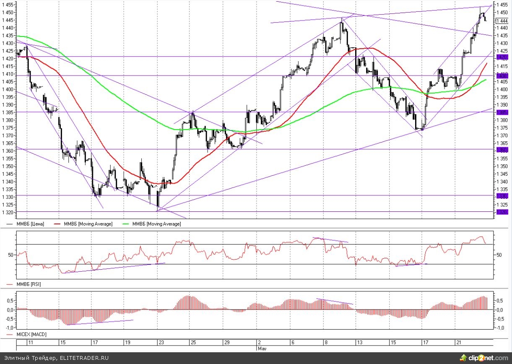Image resolution: width=512 pixels, height=364 pixels.
Task: Click the ММВБ [Цена] legend text
Action: (x=30, y=224)
